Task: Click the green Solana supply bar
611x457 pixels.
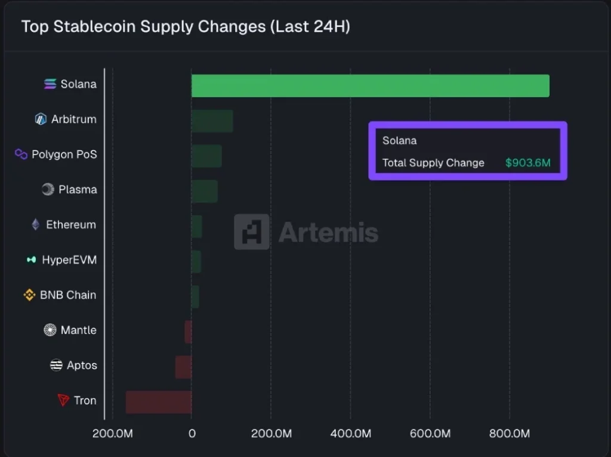Action: coord(370,86)
